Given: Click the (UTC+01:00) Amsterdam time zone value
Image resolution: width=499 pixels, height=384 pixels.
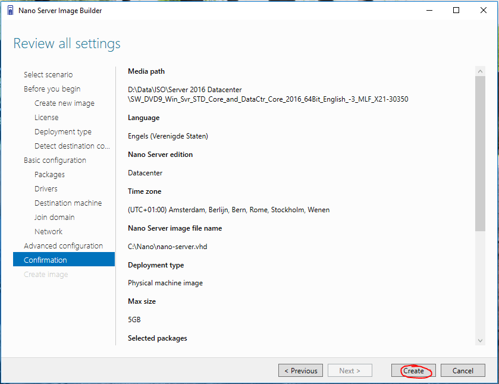Looking at the screenshot, I should point(228,210).
